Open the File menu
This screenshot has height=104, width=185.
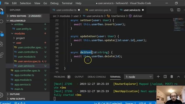point(7,3)
